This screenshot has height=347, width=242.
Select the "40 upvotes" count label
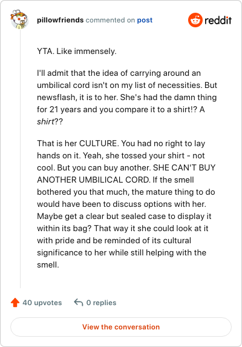point(42,303)
